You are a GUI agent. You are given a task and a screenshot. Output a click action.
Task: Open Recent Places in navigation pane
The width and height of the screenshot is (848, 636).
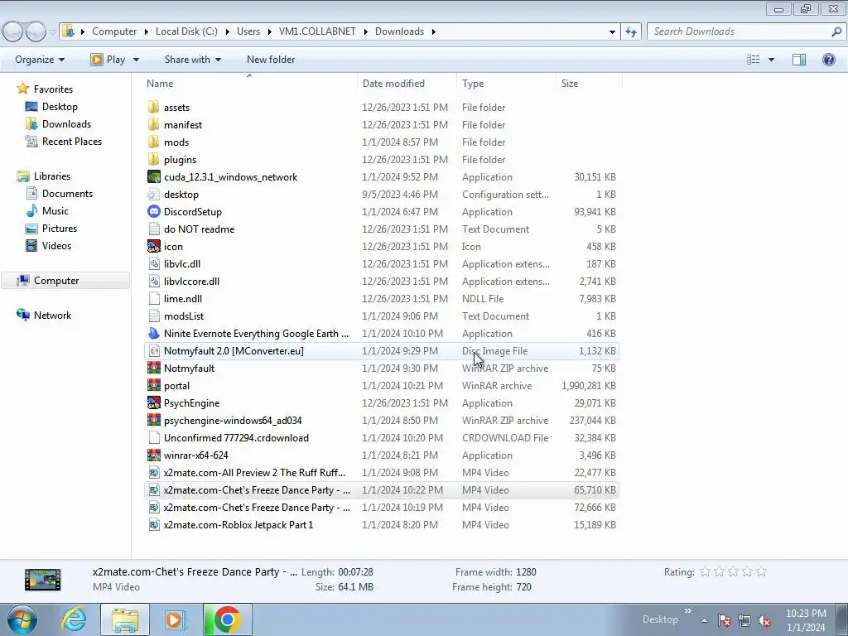click(72, 141)
